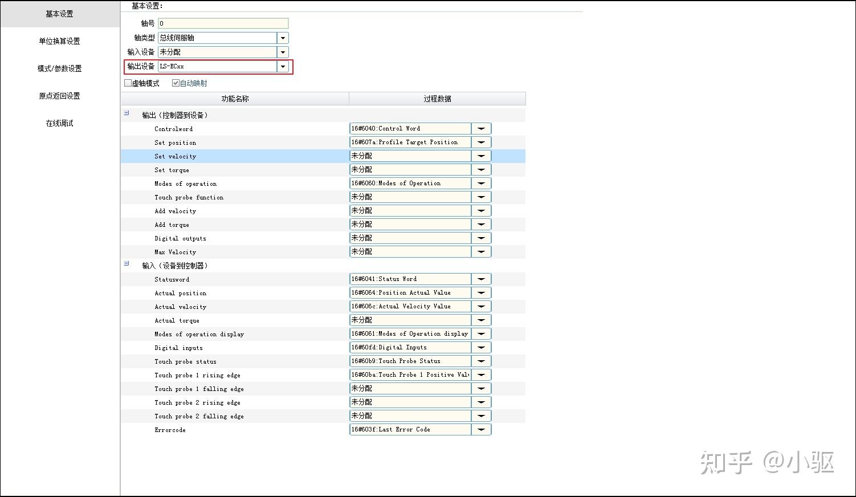Click the 16#6041:Status Word value

(410, 279)
